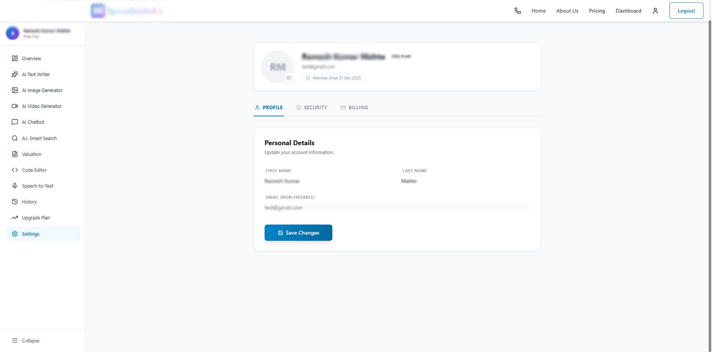Image resolution: width=712 pixels, height=352 pixels.
Task: Click the Collapse hamburger icon
Action: [15, 341]
